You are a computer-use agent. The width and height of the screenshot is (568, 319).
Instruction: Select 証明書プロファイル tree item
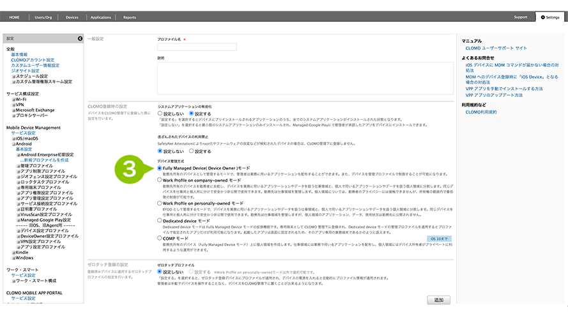[38, 209]
